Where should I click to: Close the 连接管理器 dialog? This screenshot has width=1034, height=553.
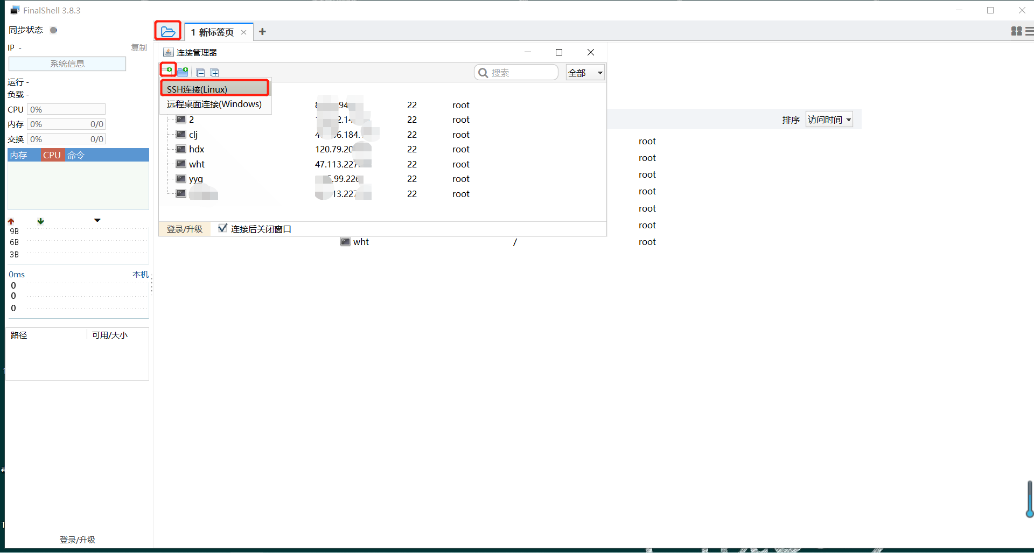pyautogui.click(x=591, y=52)
